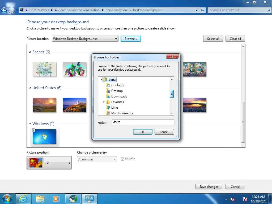Select the colorful castle scene thumbnail
This screenshot has height=204, width=272.
pyautogui.click(x=74, y=69)
